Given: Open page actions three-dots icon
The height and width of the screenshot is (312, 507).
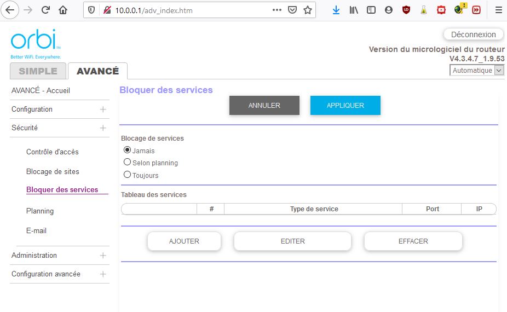Looking at the screenshot, I should click(277, 10).
